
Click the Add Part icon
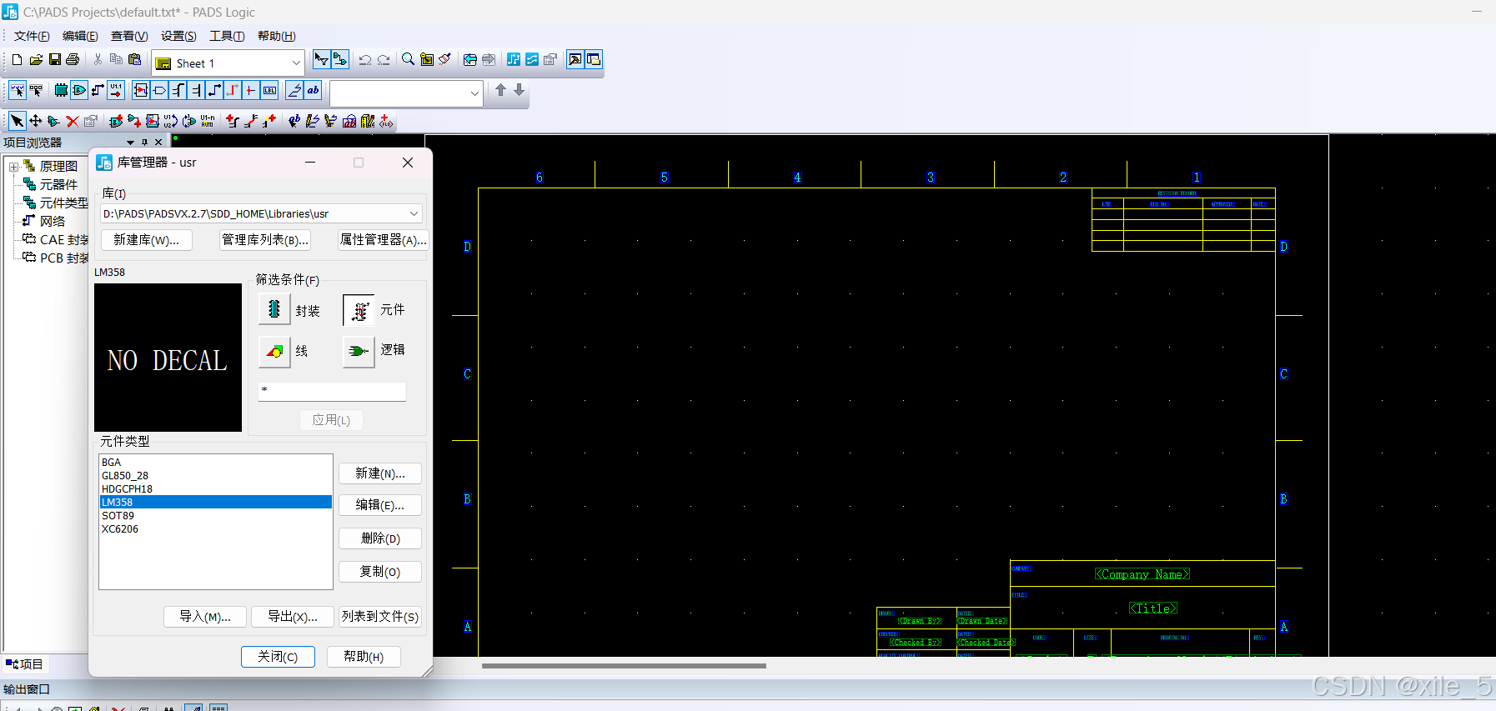pos(116,122)
